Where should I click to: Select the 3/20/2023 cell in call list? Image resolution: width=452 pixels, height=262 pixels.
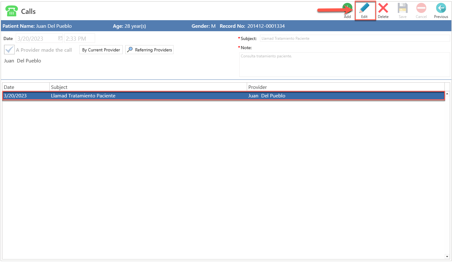coord(15,96)
